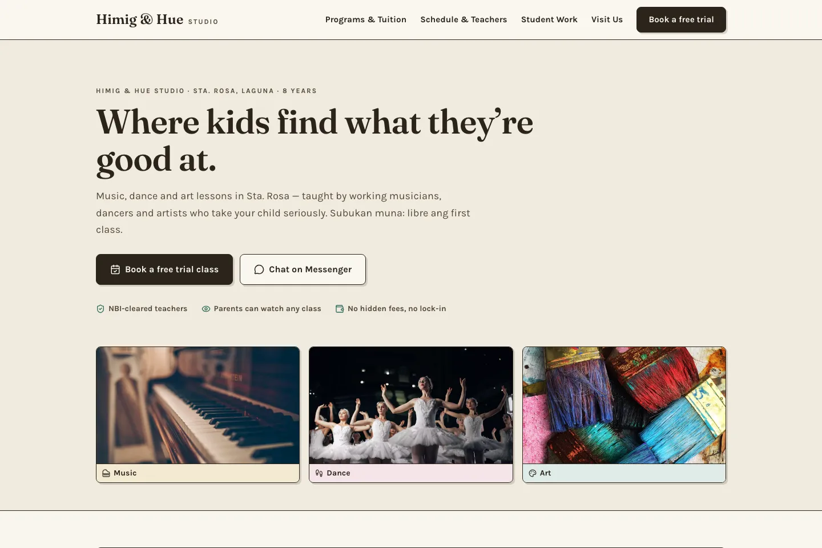This screenshot has height=548, width=822.
Task: Click the paragraph starting Music, dance and art lessons
Action: tap(283, 213)
